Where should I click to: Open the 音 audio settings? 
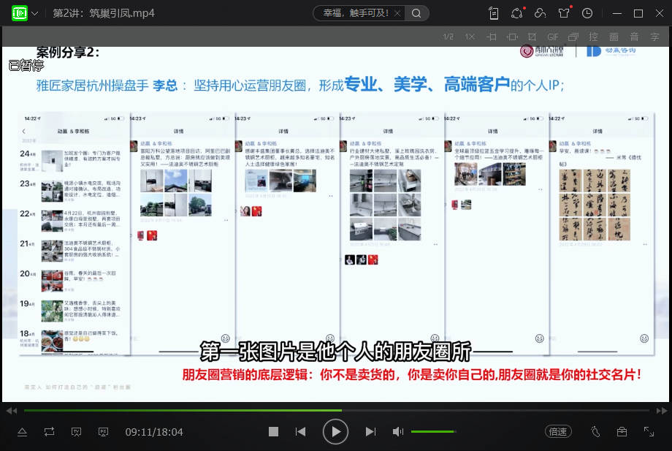pos(634,37)
